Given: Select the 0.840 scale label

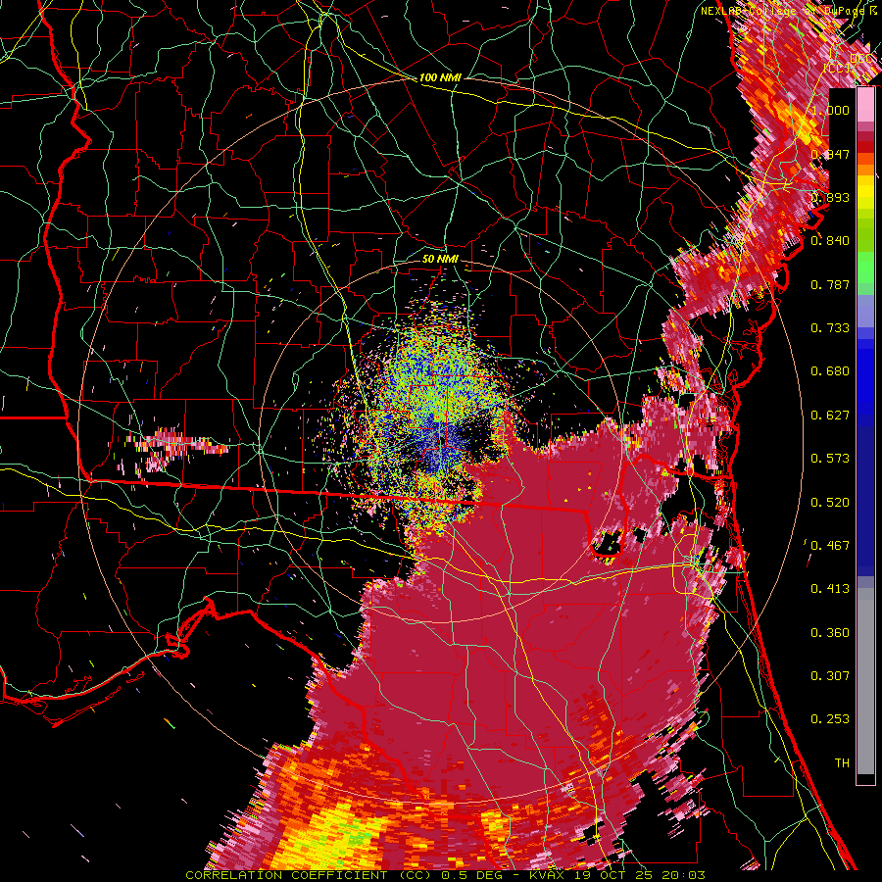Looking at the screenshot, I should 830,241.
